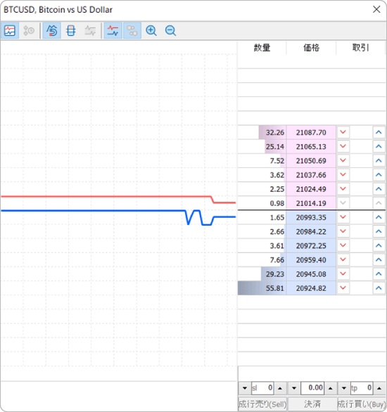Click the grayed chart settings icon
Image resolution: width=387 pixels, height=412 pixels.
point(90,31)
